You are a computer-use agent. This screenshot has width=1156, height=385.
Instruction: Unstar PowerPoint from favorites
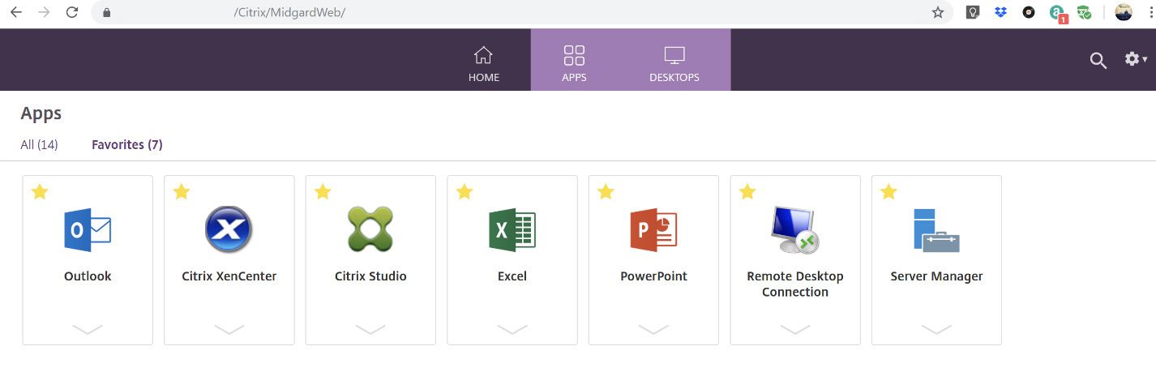[606, 192]
